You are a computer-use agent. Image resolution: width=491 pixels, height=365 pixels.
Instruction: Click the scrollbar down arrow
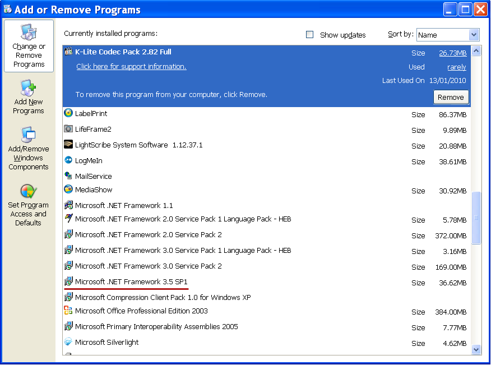pyautogui.click(x=476, y=349)
